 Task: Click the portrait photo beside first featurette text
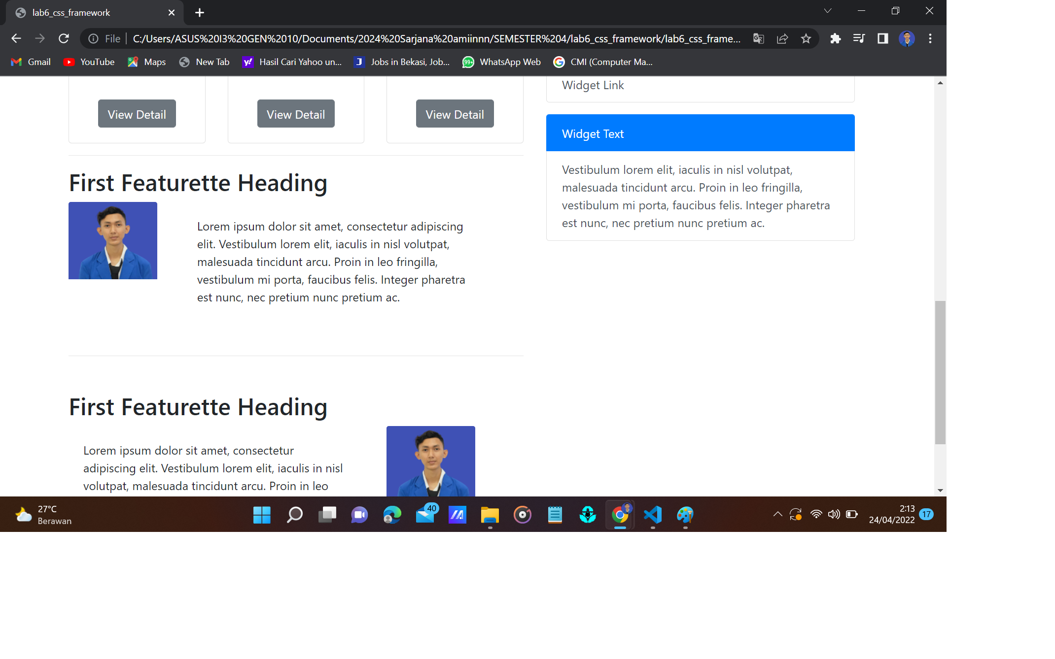[113, 241]
